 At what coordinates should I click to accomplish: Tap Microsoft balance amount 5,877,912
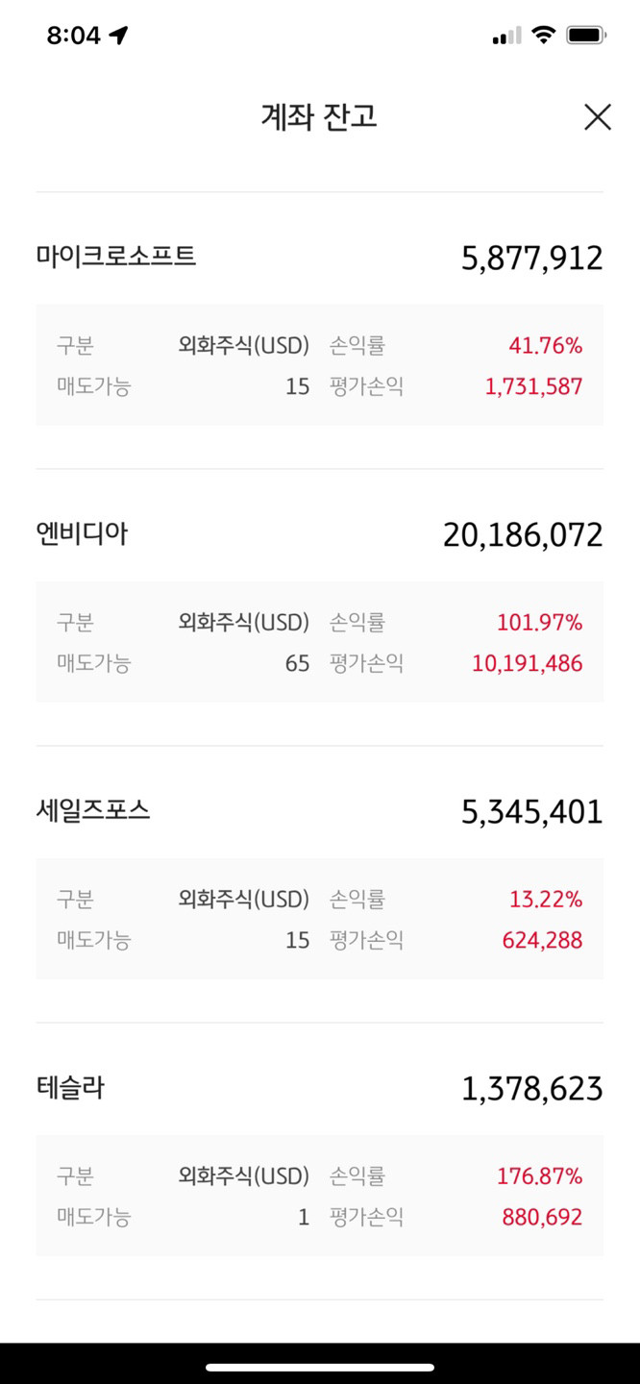532,258
